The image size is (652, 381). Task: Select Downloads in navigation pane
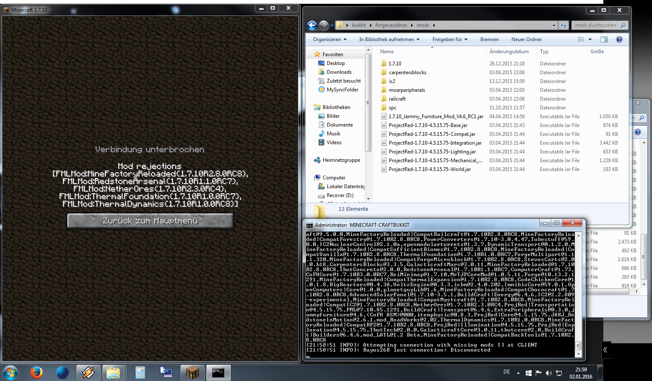point(339,72)
